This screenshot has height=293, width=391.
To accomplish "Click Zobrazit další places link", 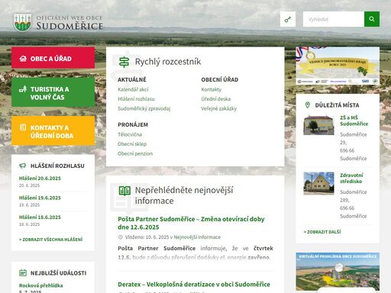I will (x=322, y=232).
